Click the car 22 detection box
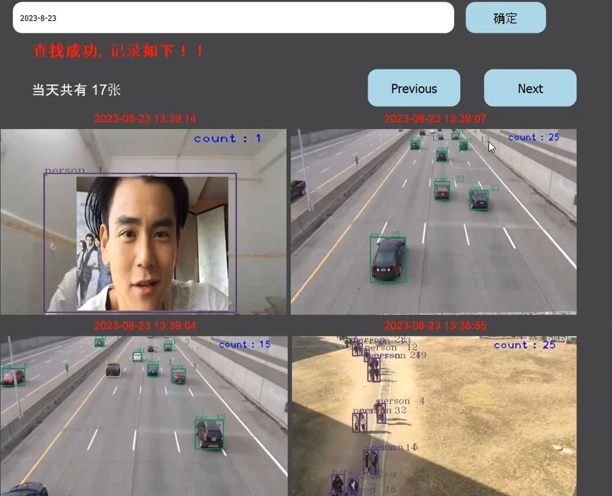 point(442,191)
